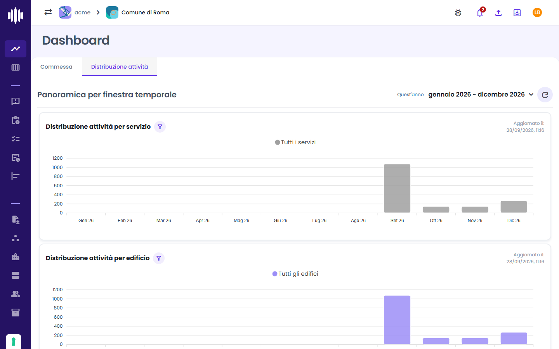Click the Dashboard page title
The height and width of the screenshot is (349, 559).
(x=76, y=40)
